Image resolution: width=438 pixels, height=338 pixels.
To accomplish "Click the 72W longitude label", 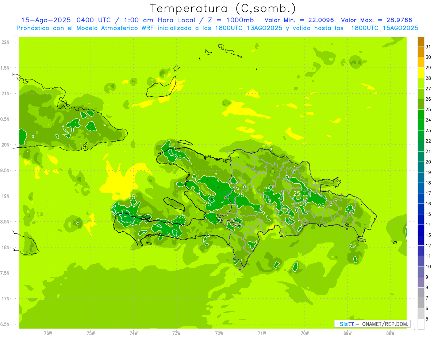I will pos(219,333).
